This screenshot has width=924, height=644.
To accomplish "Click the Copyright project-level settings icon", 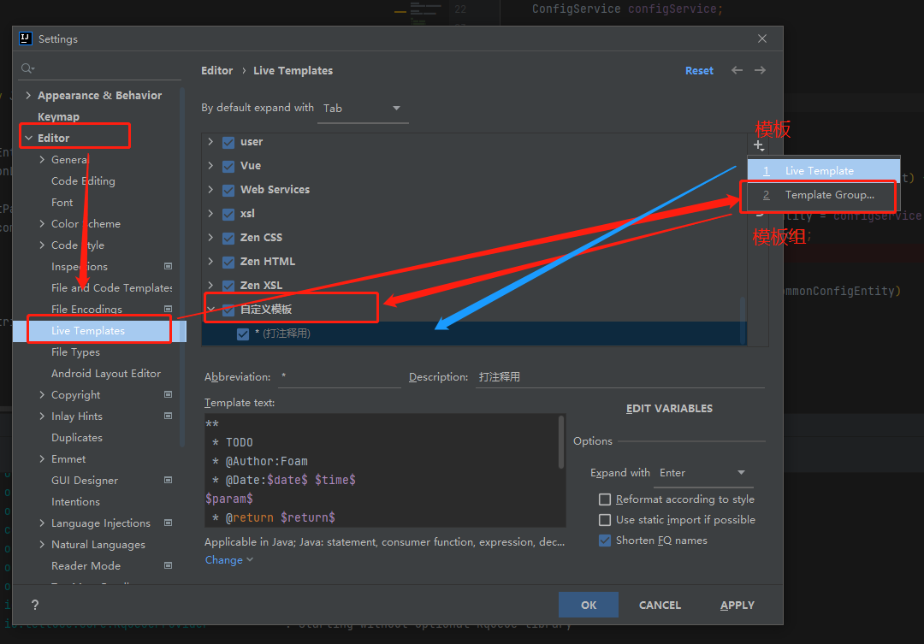I will (x=168, y=395).
